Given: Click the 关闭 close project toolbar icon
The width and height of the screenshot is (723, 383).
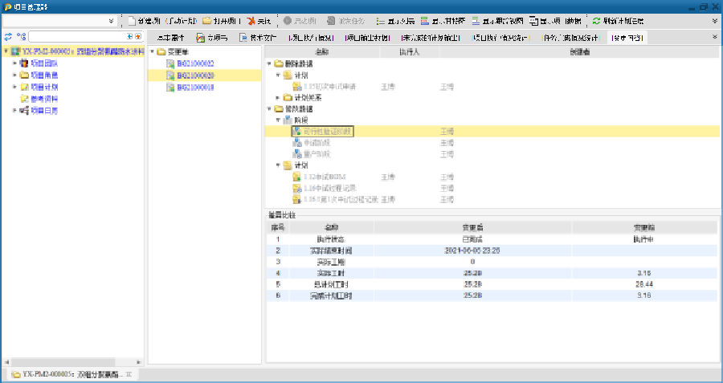Looking at the screenshot, I should 251,20.
